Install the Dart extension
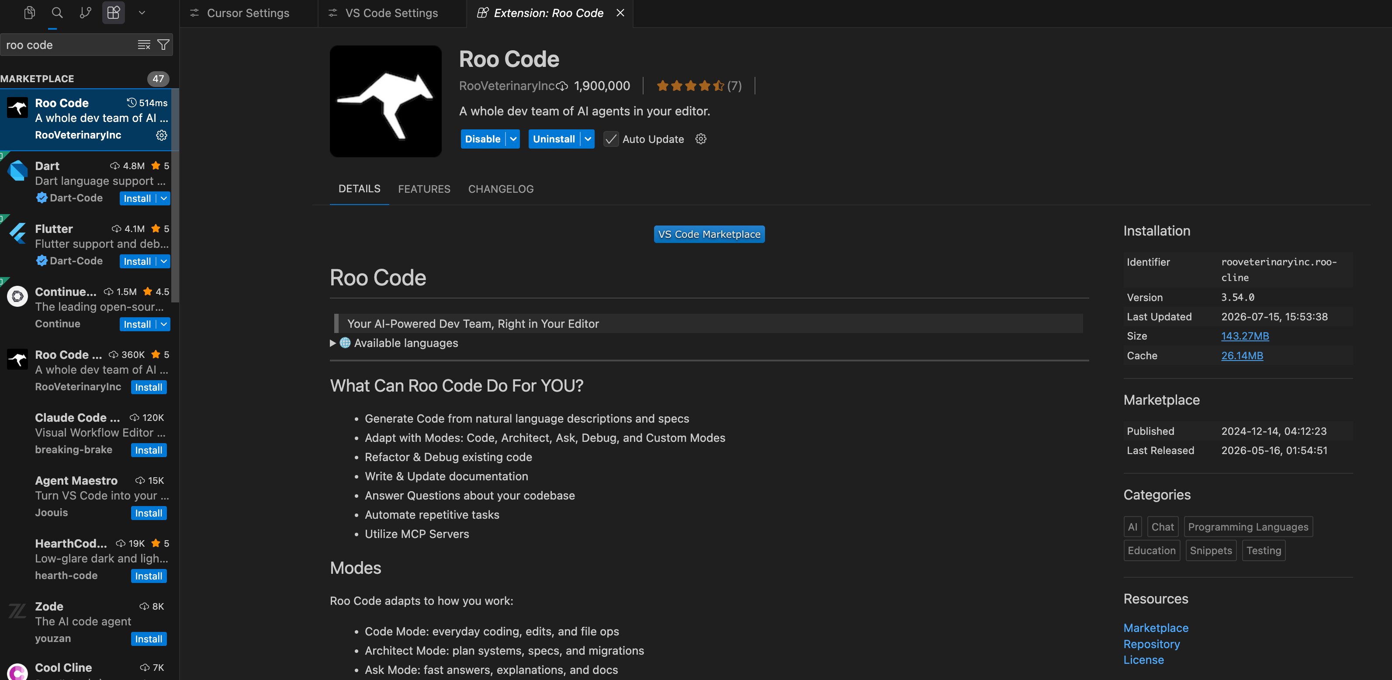The image size is (1392, 680). 137,198
